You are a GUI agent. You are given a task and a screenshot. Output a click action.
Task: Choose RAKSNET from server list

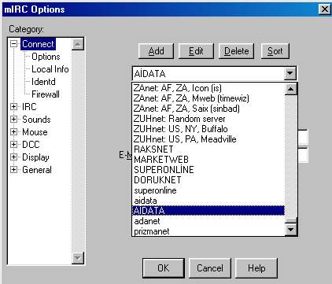(208, 149)
